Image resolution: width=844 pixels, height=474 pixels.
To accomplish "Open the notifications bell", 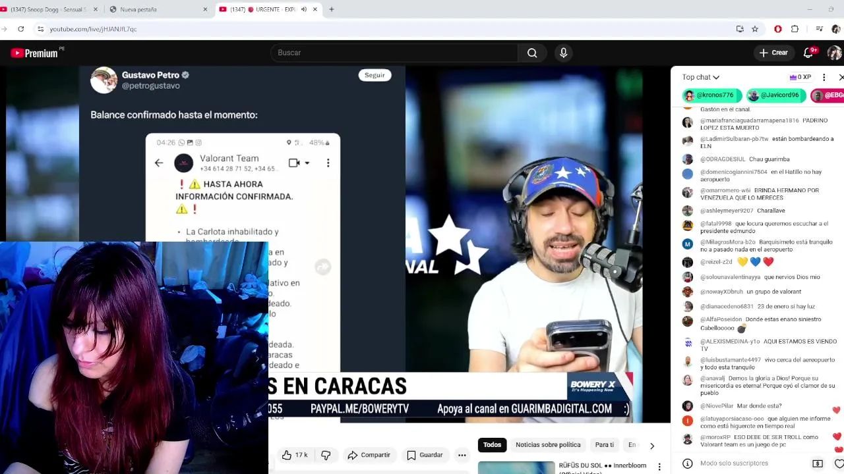I will coord(809,53).
